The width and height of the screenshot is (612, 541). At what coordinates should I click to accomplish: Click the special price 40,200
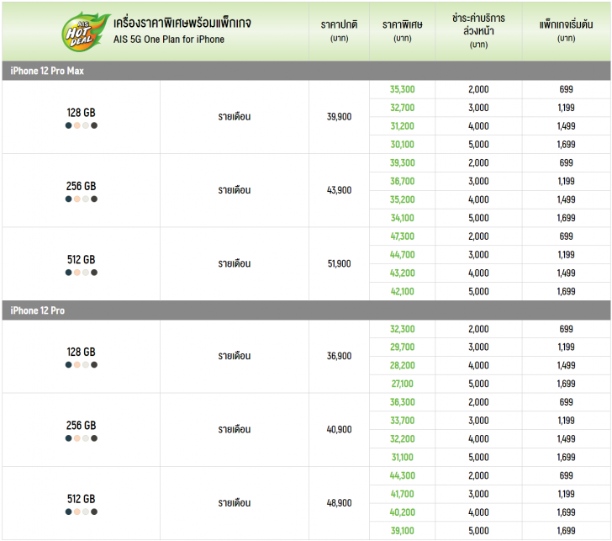[x=403, y=512]
